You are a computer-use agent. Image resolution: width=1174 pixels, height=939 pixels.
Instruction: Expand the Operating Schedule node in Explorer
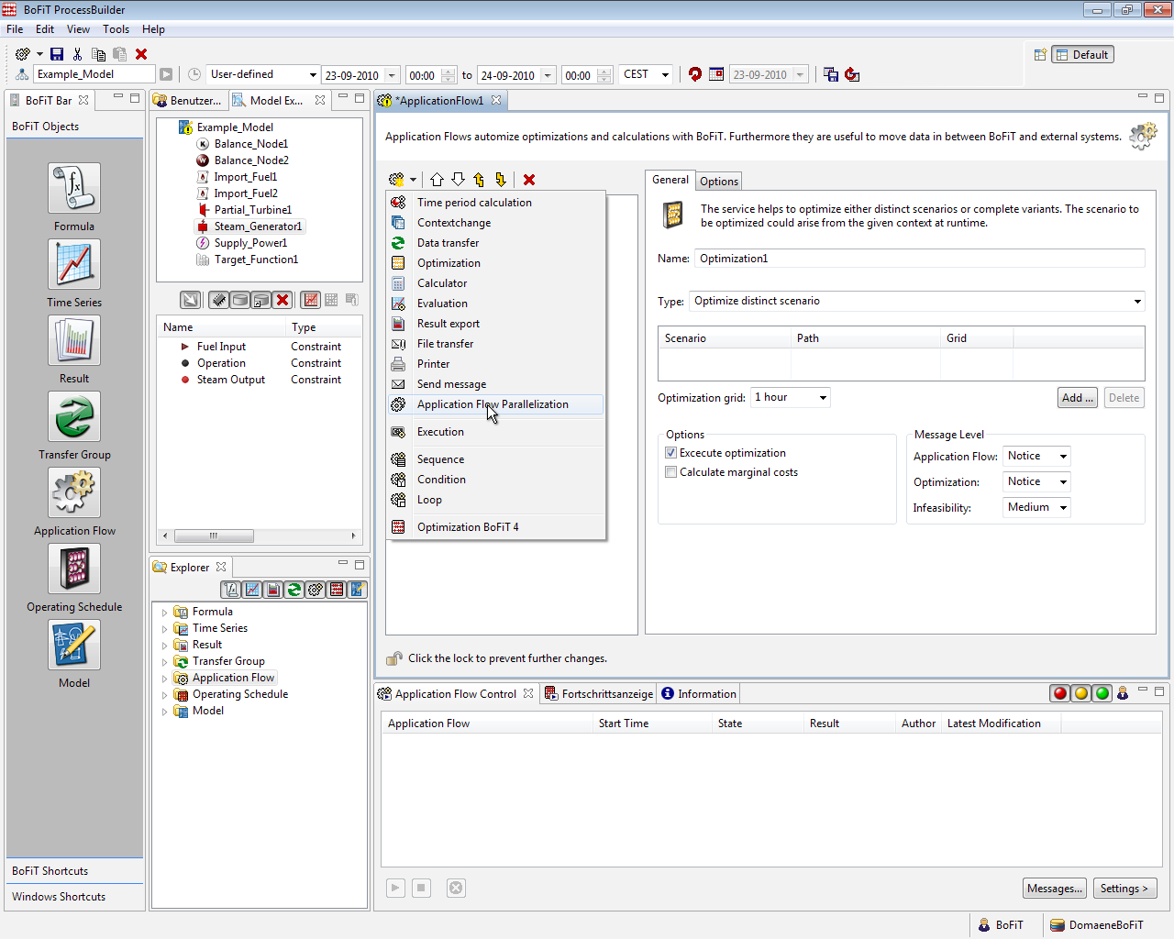click(164, 695)
